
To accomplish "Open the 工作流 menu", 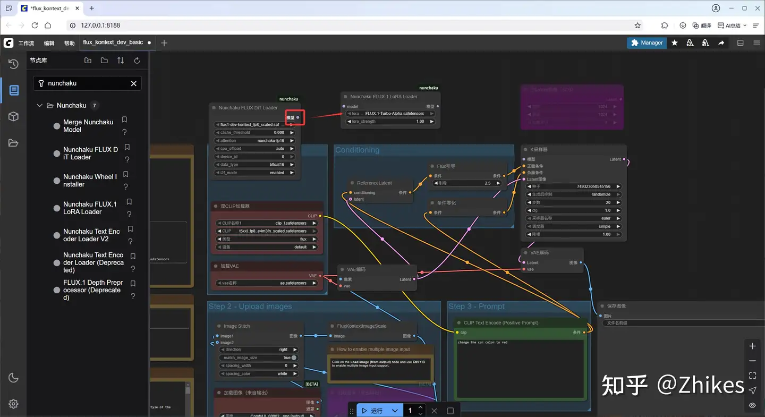I will click(26, 43).
